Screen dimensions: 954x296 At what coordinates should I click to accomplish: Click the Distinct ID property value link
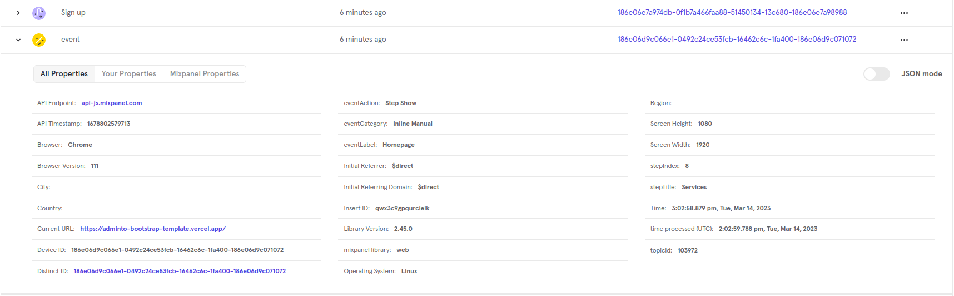[180, 271]
